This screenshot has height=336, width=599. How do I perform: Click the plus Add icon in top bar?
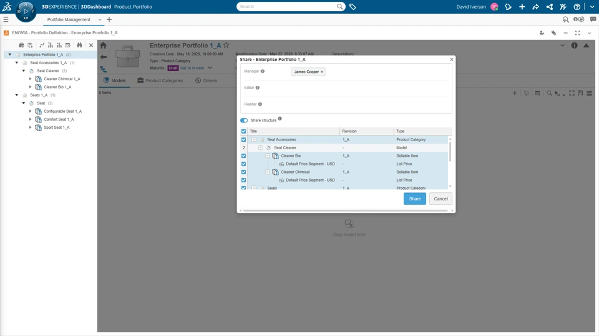pos(522,6)
